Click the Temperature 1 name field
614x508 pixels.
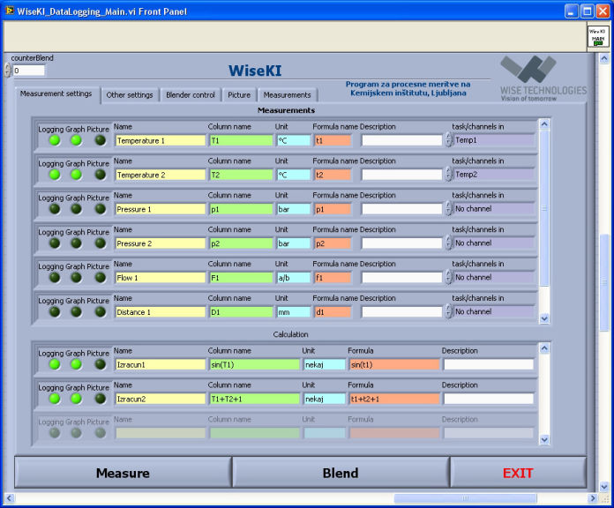click(161, 140)
